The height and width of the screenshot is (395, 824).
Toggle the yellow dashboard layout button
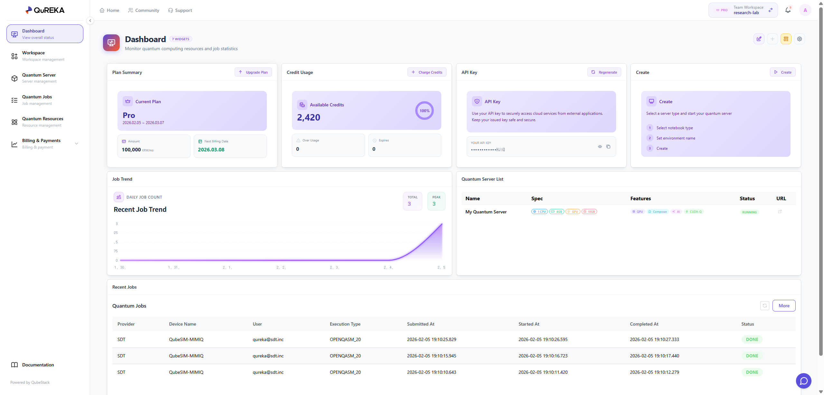tap(786, 39)
